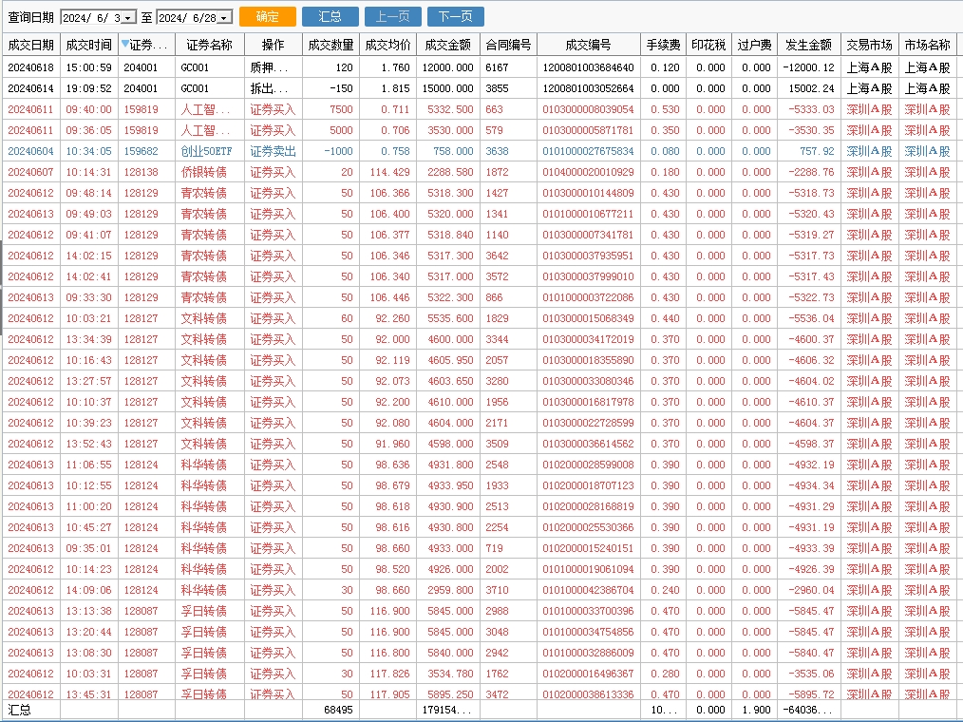Image resolution: width=963 pixels, height=722 pixels.
Task: Select 青农转债 row at 09:49:03
Action: [x=479, y=214]
